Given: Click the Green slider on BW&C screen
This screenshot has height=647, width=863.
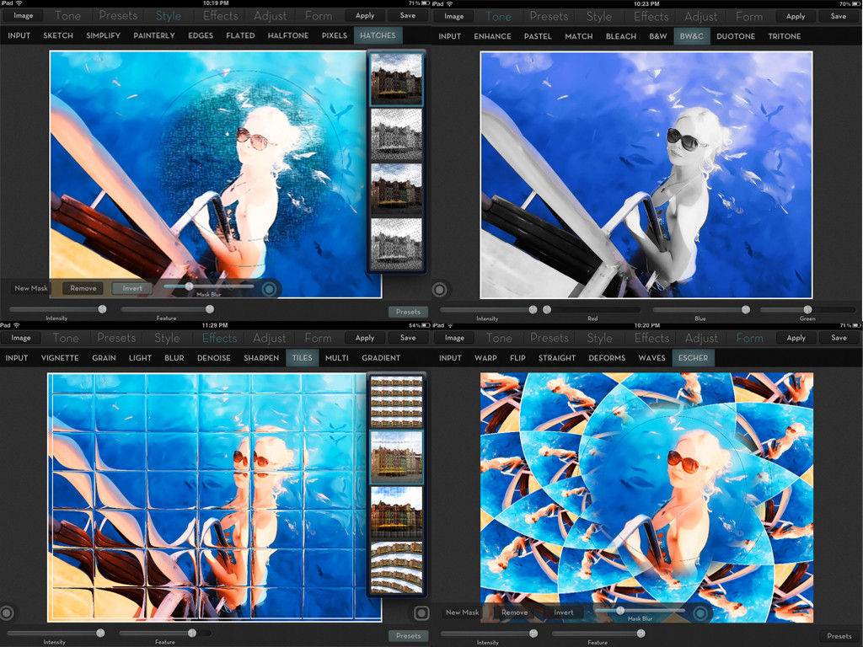Looking at the screenshot, I should click(807, 310).
